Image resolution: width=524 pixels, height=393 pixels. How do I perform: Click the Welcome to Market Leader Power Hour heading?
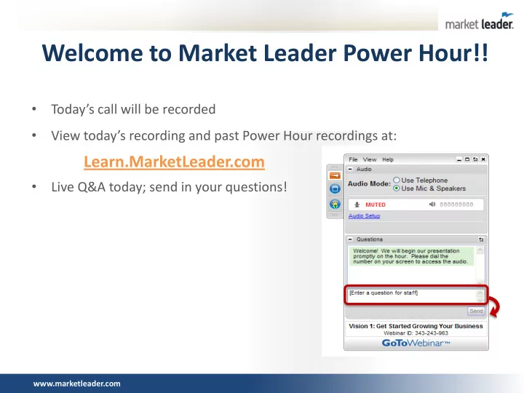coord(265,53)
